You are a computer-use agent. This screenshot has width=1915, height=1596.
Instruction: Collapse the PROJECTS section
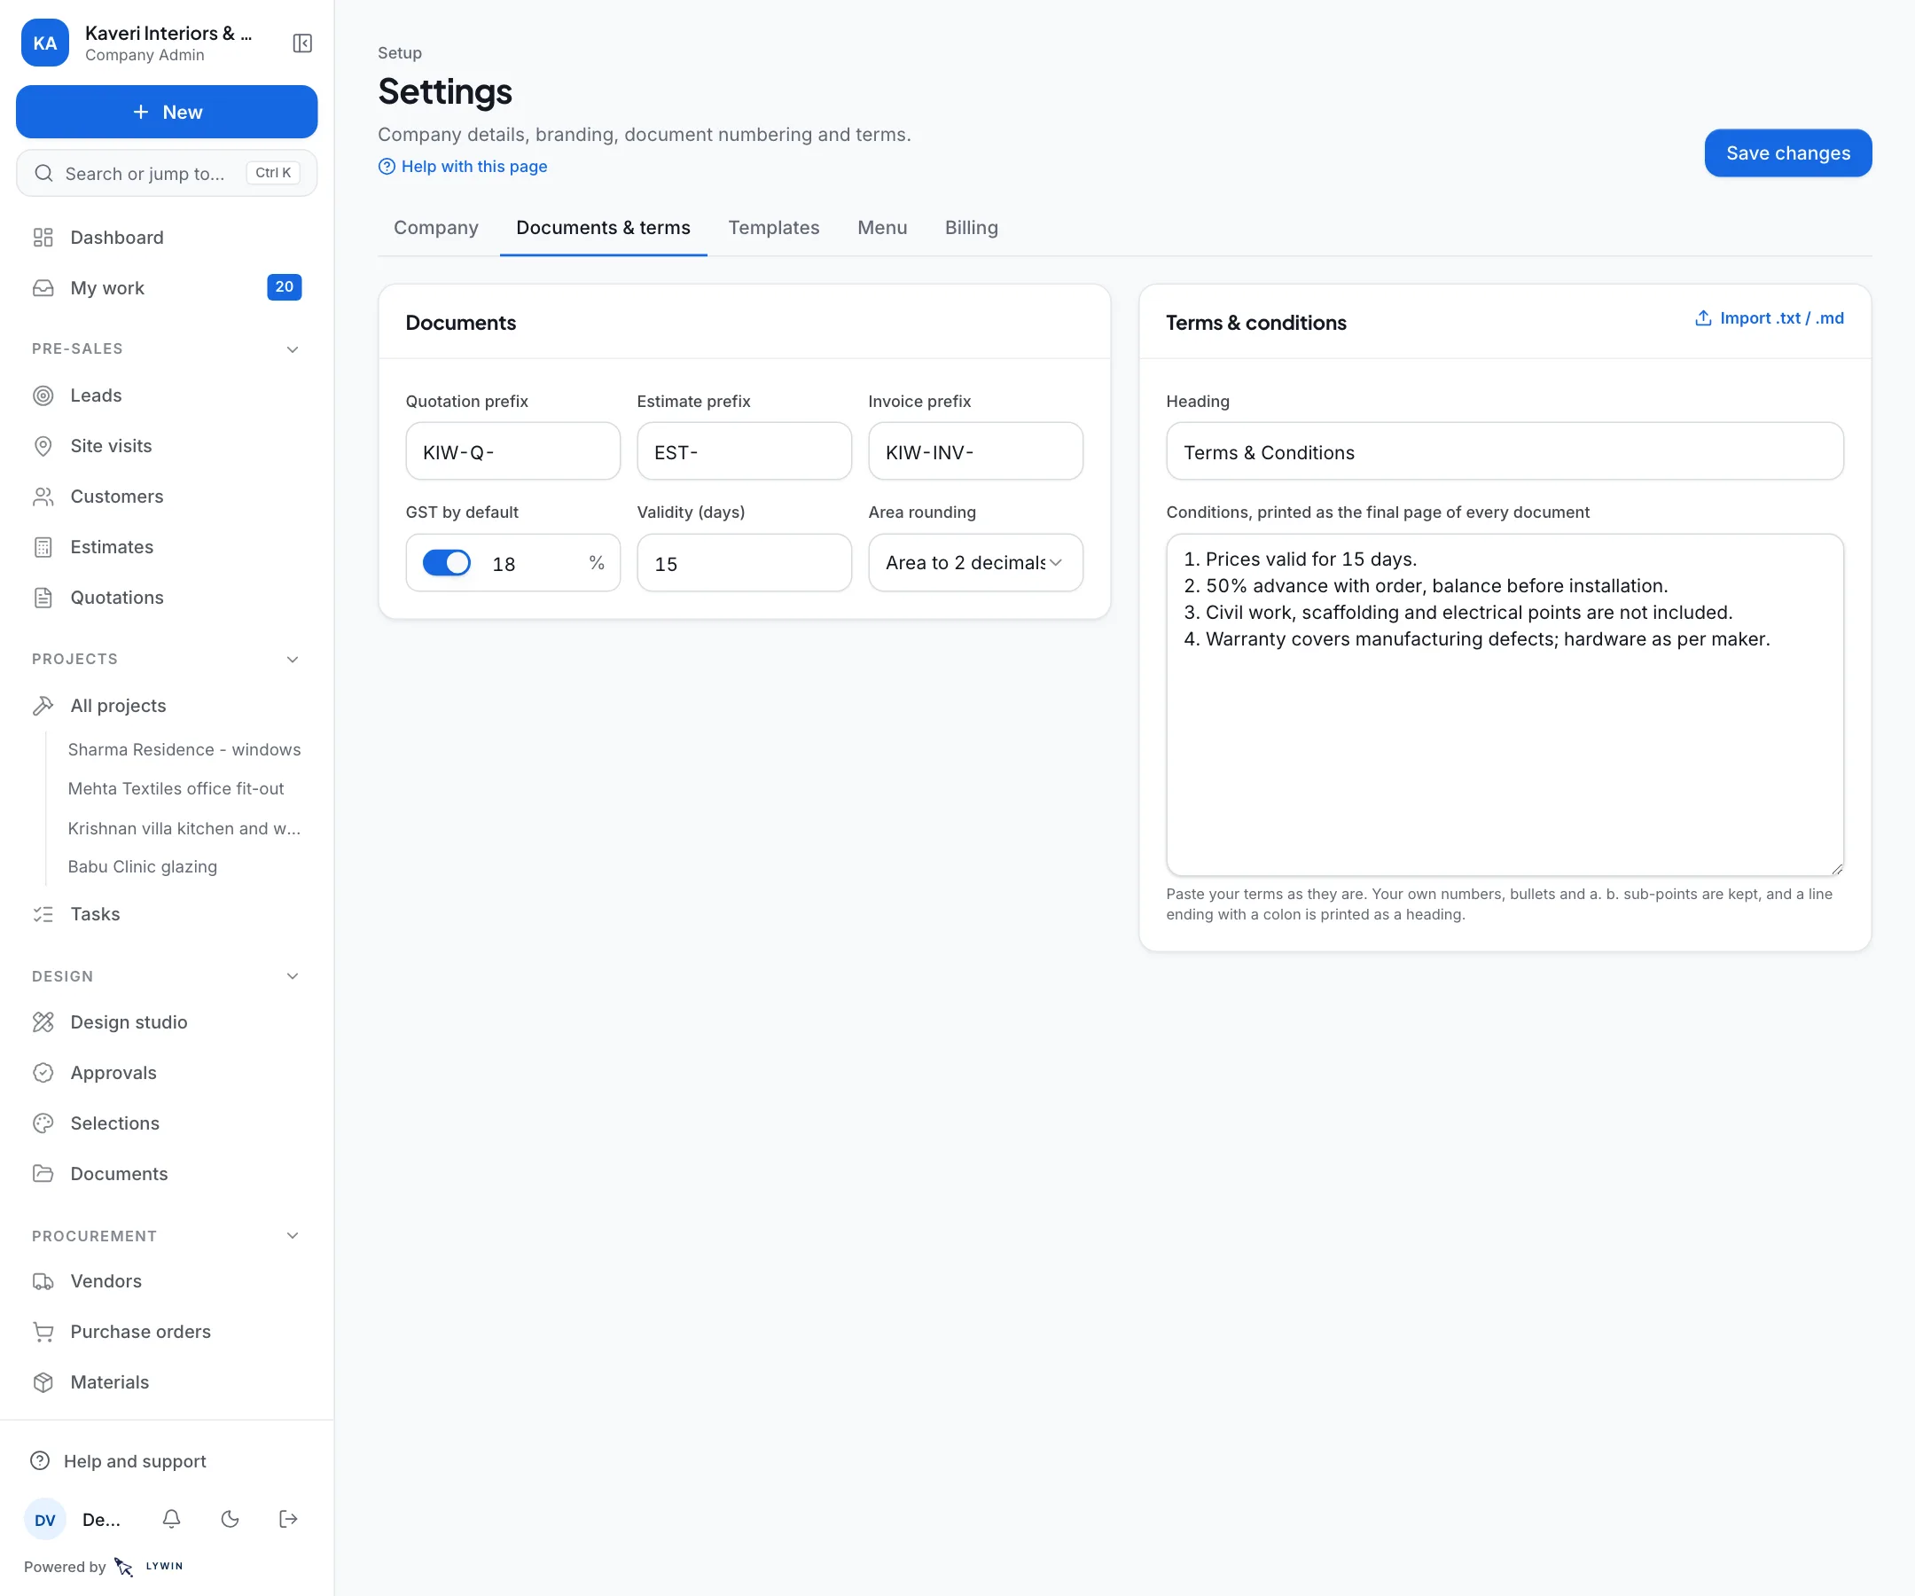tap(293, 660)
